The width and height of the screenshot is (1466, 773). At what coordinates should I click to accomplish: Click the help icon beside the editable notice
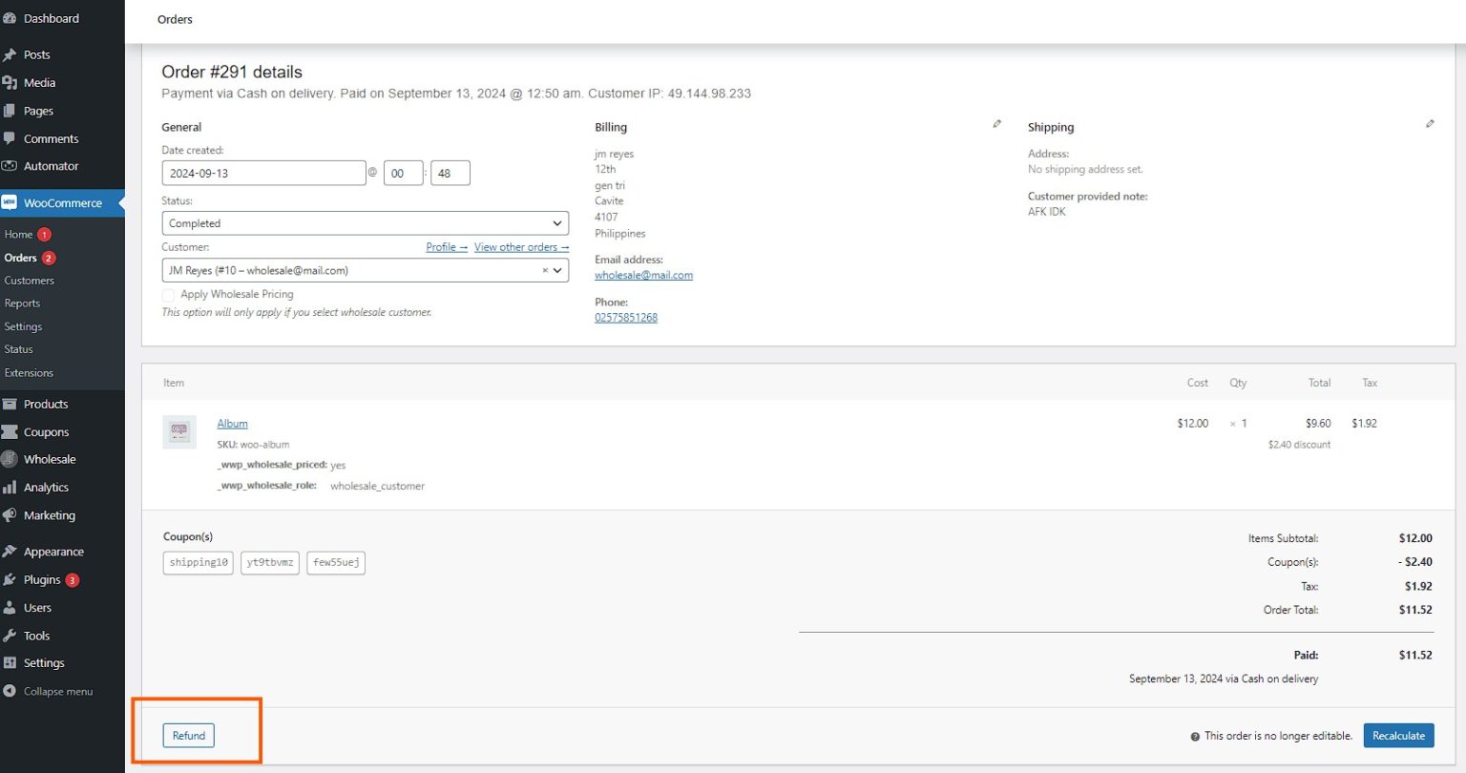pyautogui.click(x=1196, y=736)
